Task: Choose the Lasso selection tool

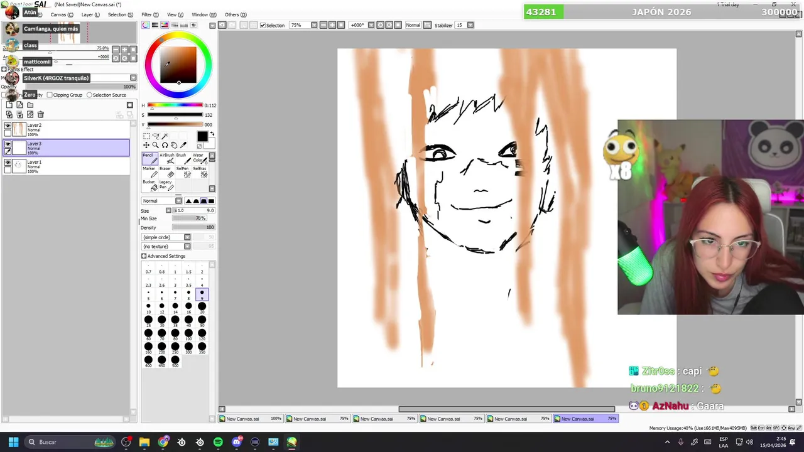Action: click(156, 136)
